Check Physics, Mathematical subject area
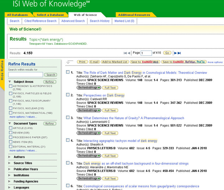The height and width of the screenshot is (190, 224). [11, 113]
